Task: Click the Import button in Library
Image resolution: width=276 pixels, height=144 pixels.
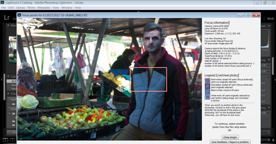Action: point(12,132)
